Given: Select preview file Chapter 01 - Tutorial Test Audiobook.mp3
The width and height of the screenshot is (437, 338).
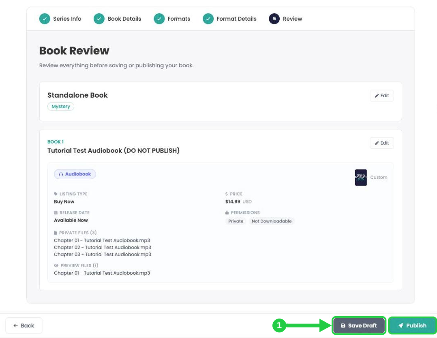Looking at the screenshot, I should pyautogui.click(x=102, y=273).
